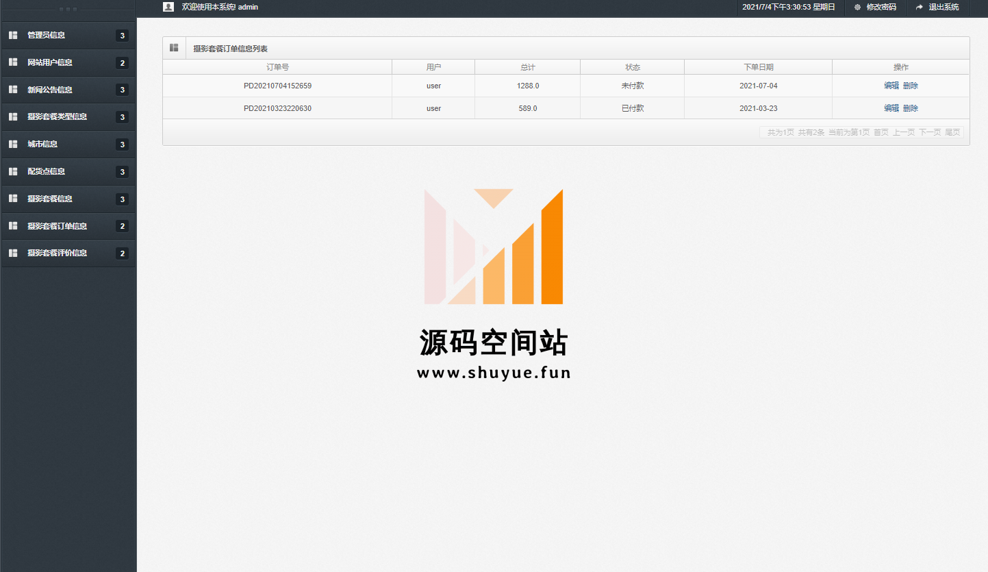
Task: Open the 摄影套餐类型信息 menu
Action: [x=68, y=117]
